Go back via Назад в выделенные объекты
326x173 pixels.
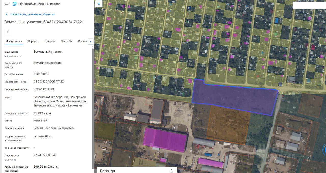30,14
